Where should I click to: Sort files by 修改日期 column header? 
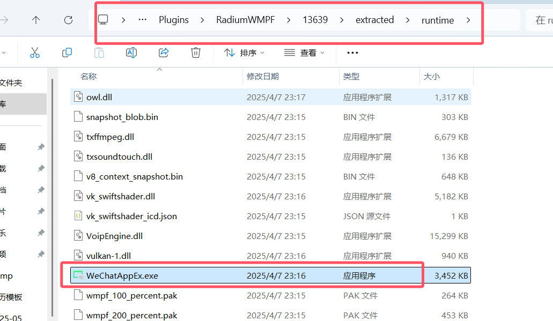[263, 77]
